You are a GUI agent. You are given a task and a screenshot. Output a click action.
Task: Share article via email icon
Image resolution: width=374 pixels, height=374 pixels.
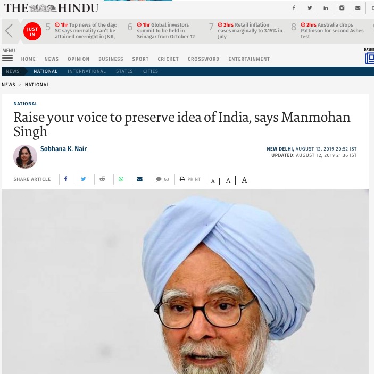click(x=139, y=179)
